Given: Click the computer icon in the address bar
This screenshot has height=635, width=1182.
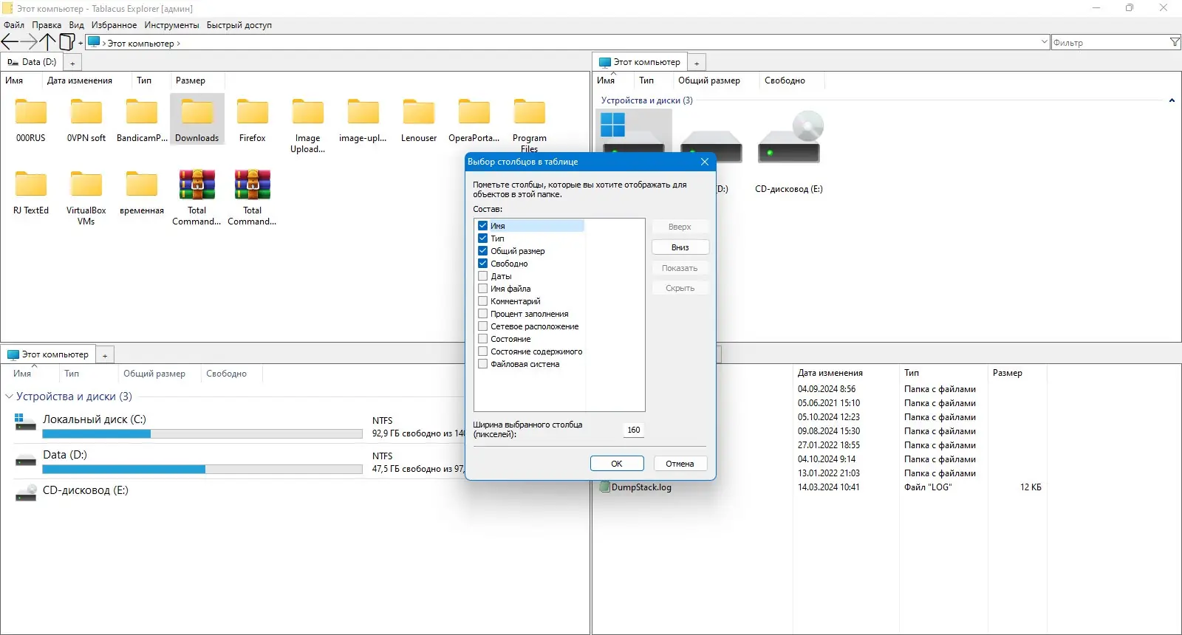Looking at the screenshot, I should 94,42.
